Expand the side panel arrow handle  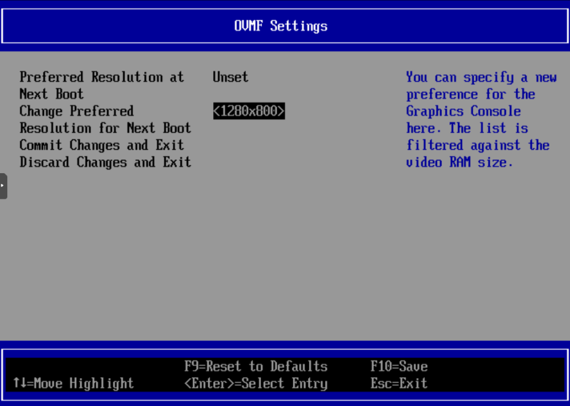click(x=3, y=186)
